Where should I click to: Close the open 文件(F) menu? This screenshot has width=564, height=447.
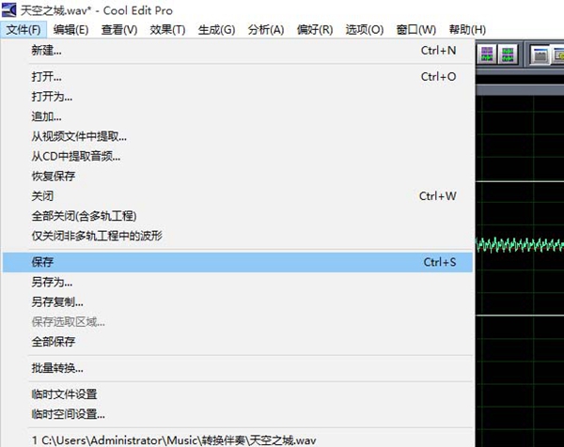[x=23, y=29]
